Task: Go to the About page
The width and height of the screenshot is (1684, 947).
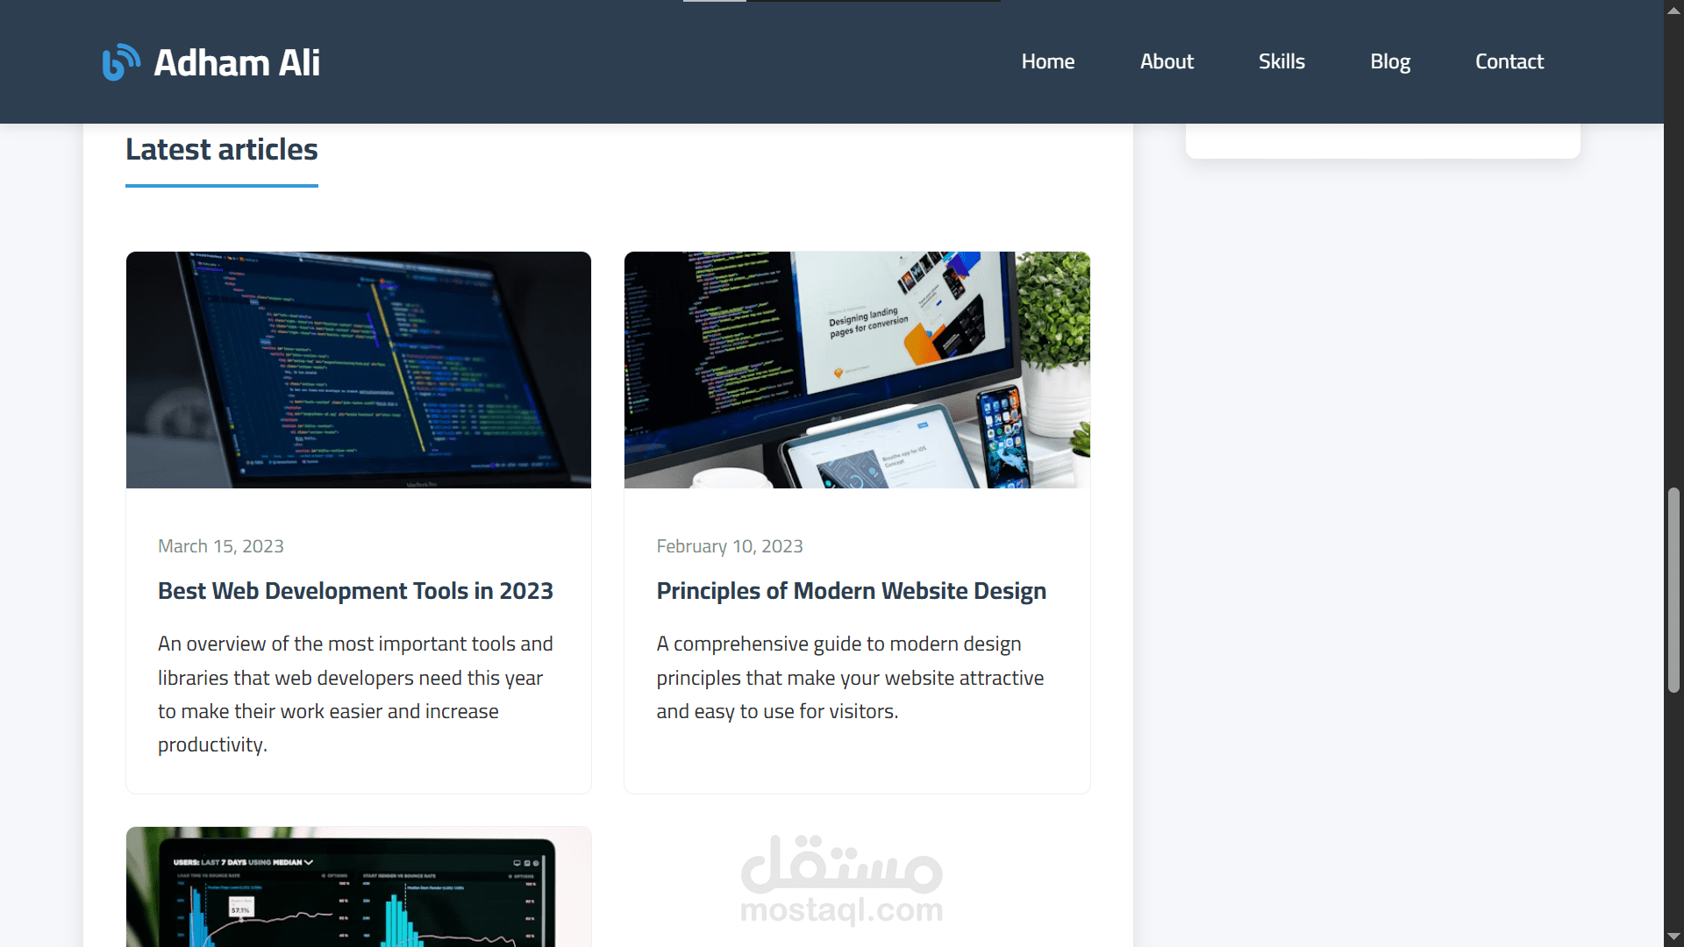Action: [1167, 61]
